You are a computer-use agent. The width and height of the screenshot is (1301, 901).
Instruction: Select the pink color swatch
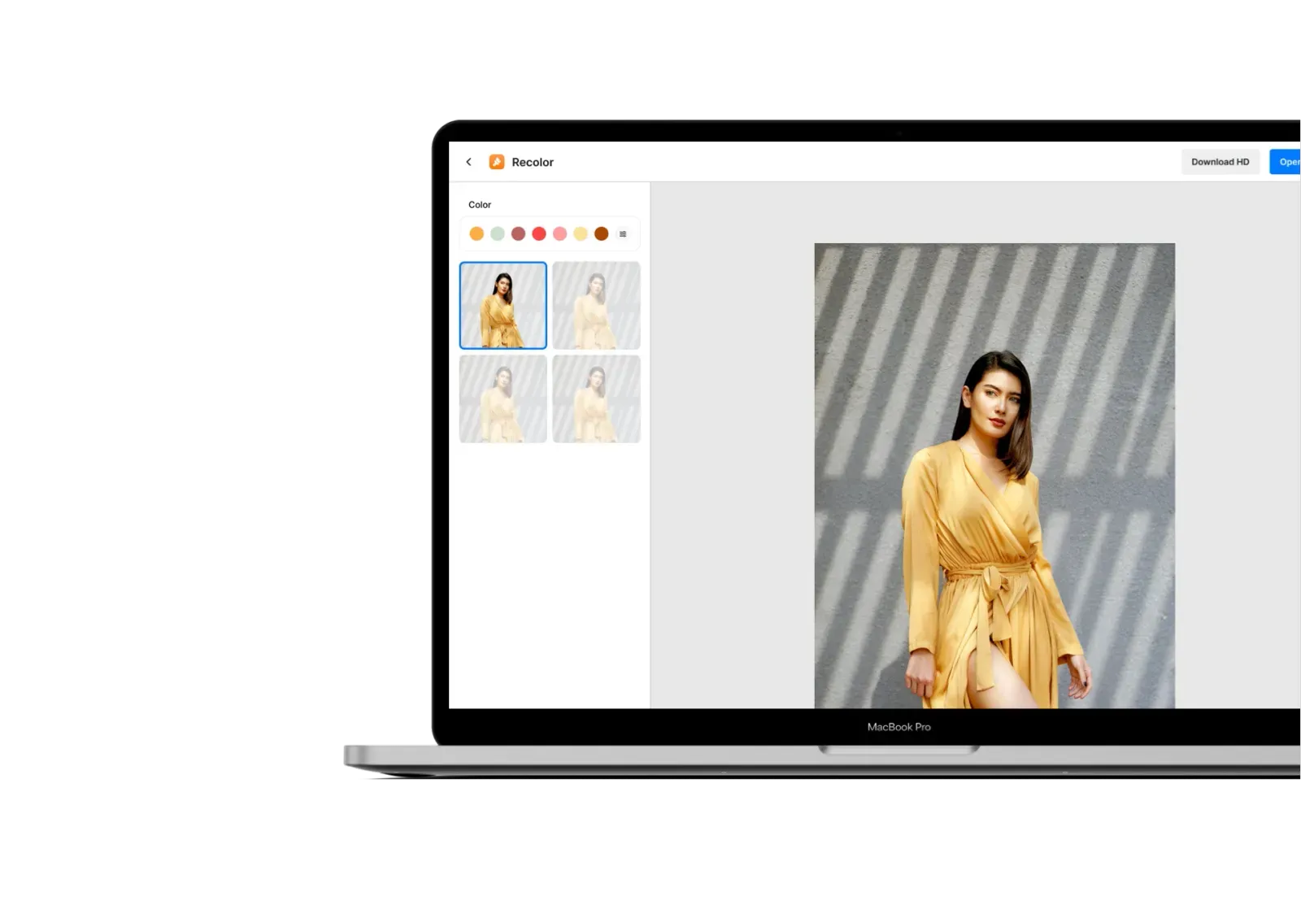560,233
